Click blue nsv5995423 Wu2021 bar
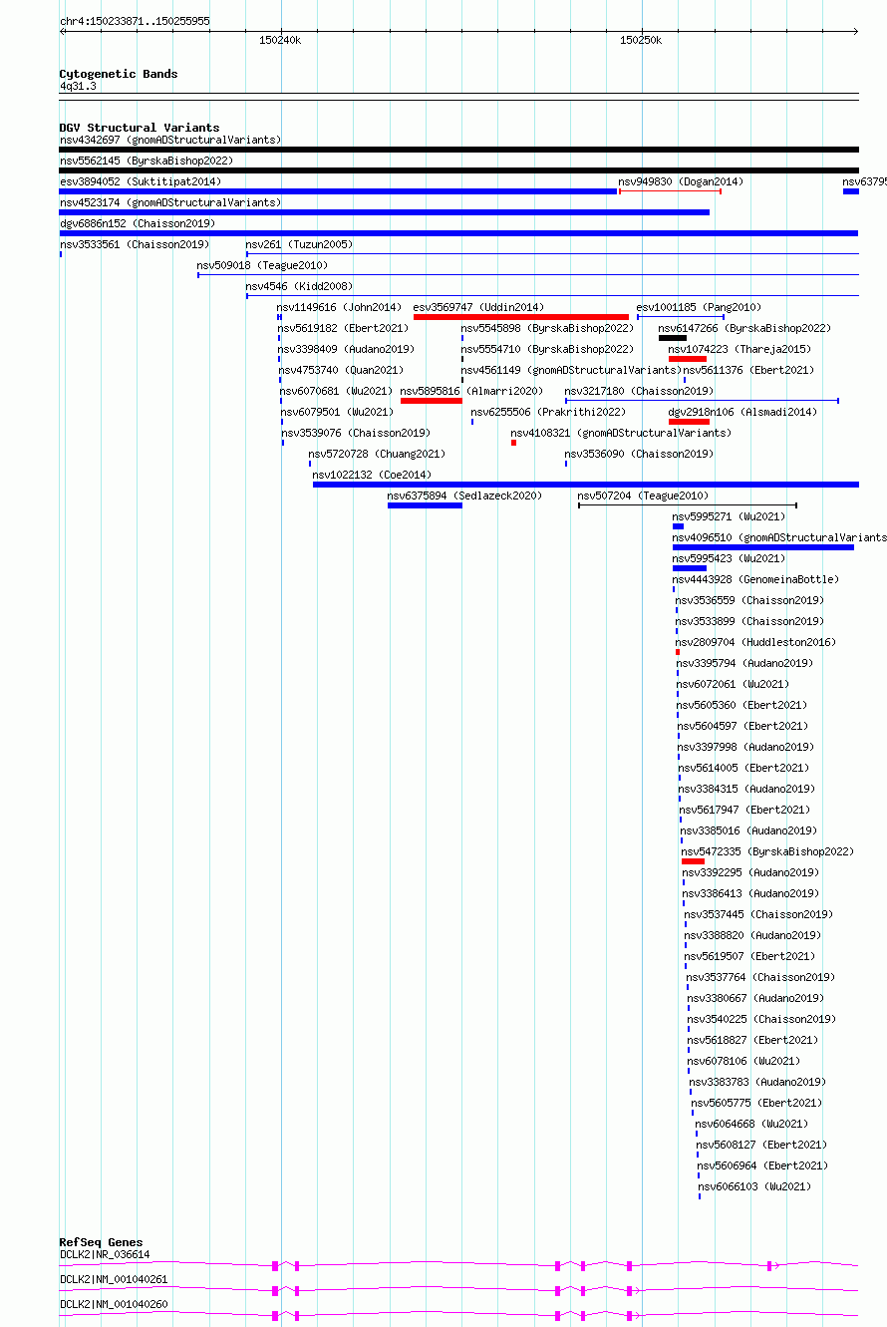887x1327 pixels. 690,568
